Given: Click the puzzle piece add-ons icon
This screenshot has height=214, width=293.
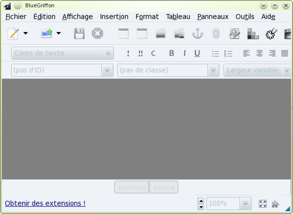Looking at the screenshot, I should (x=275, y=204).
